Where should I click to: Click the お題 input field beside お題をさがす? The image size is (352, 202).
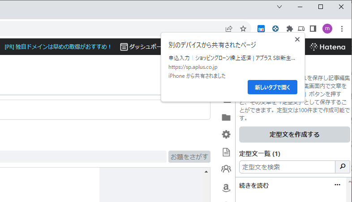(83, 156)
